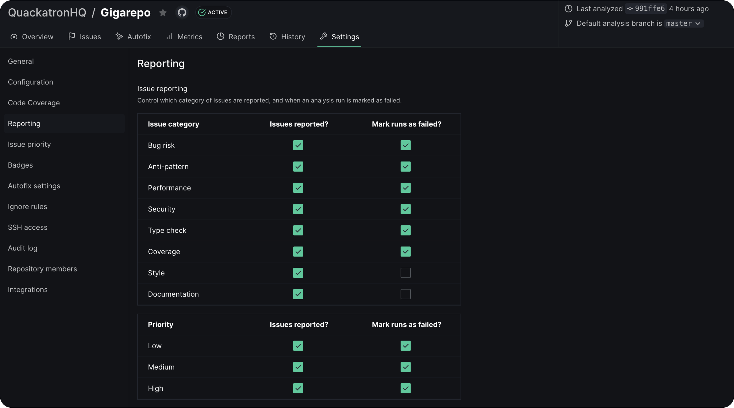
Task: Click the ACTIVE status badge
Action: tap(213, 12)
